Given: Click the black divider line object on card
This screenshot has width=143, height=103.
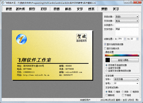Looking at the screenshot, I should coord(53,63).
